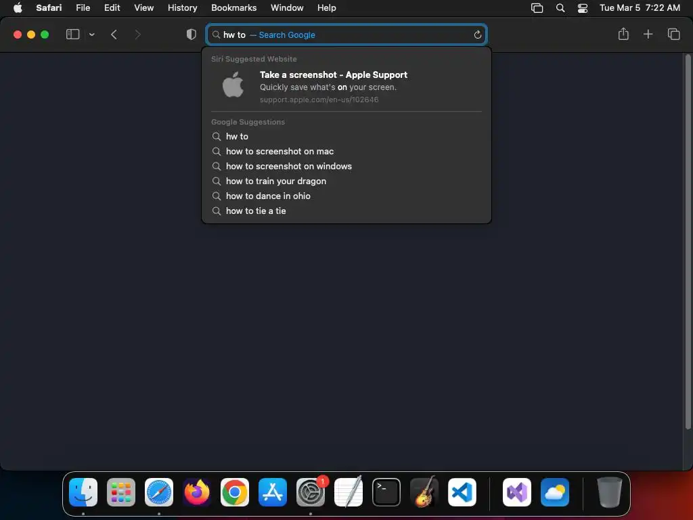
Task: Open the Safari menu
Action: [49, 7]
